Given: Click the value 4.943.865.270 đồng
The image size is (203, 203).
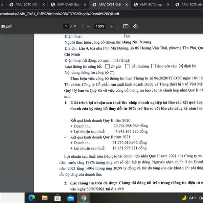Looking at the screenshot, I should click(x=132, y=131).
